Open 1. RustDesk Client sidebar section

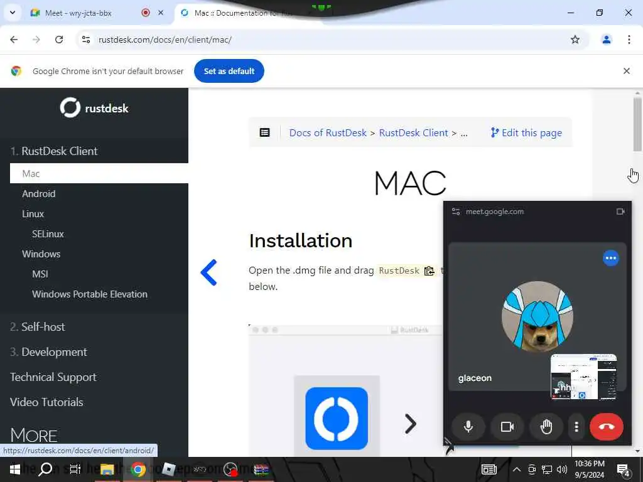point(54,151)
